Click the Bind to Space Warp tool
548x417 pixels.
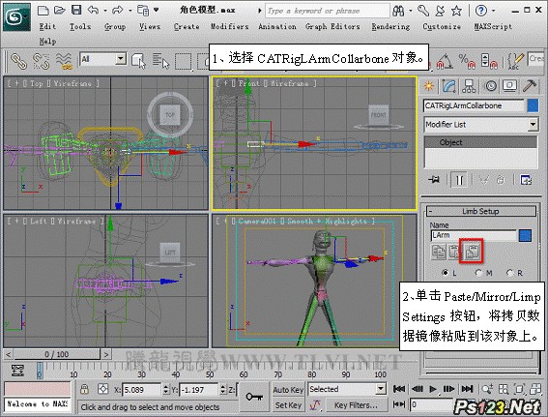pos(65,61)
